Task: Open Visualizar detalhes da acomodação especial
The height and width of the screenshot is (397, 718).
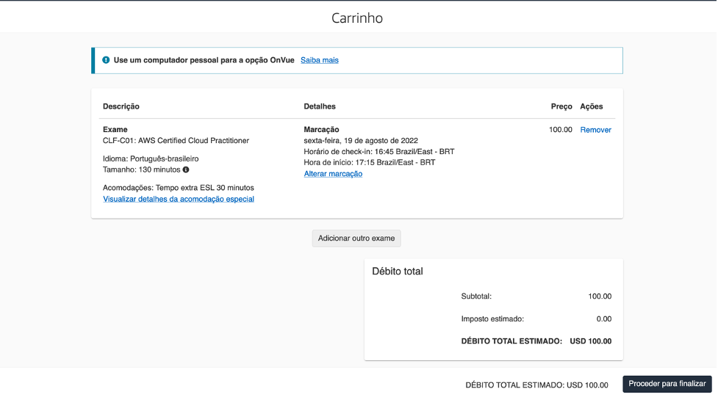Action: click(179, 199)
